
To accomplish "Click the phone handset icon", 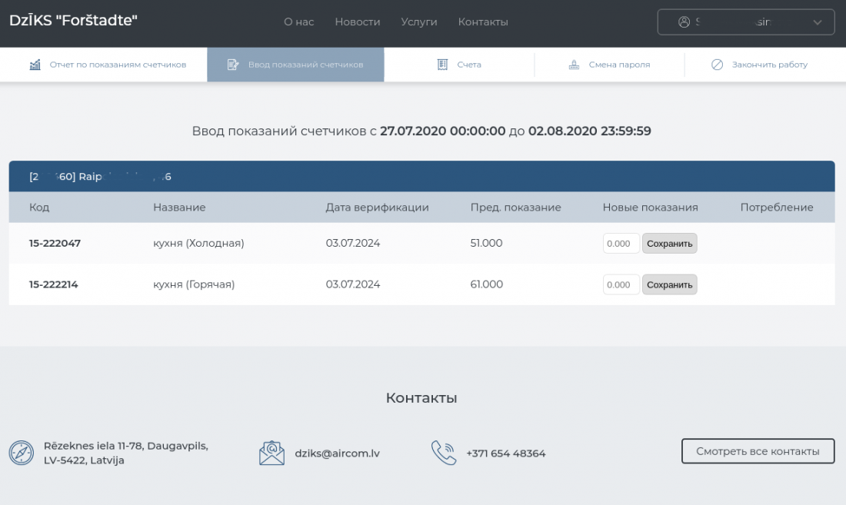I will [444, 453].
